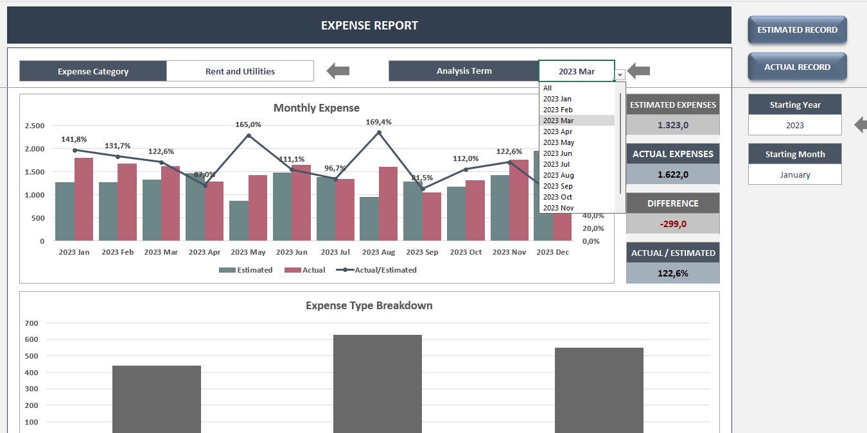The image size is (867, 433).
Task: Choose '2023 Sep' from the term list
Action: (577, 186)
